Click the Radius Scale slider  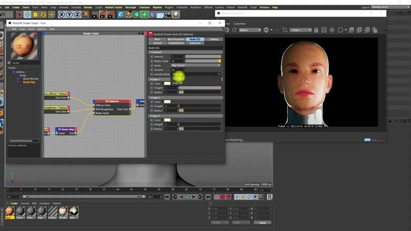tap(203, 61)
